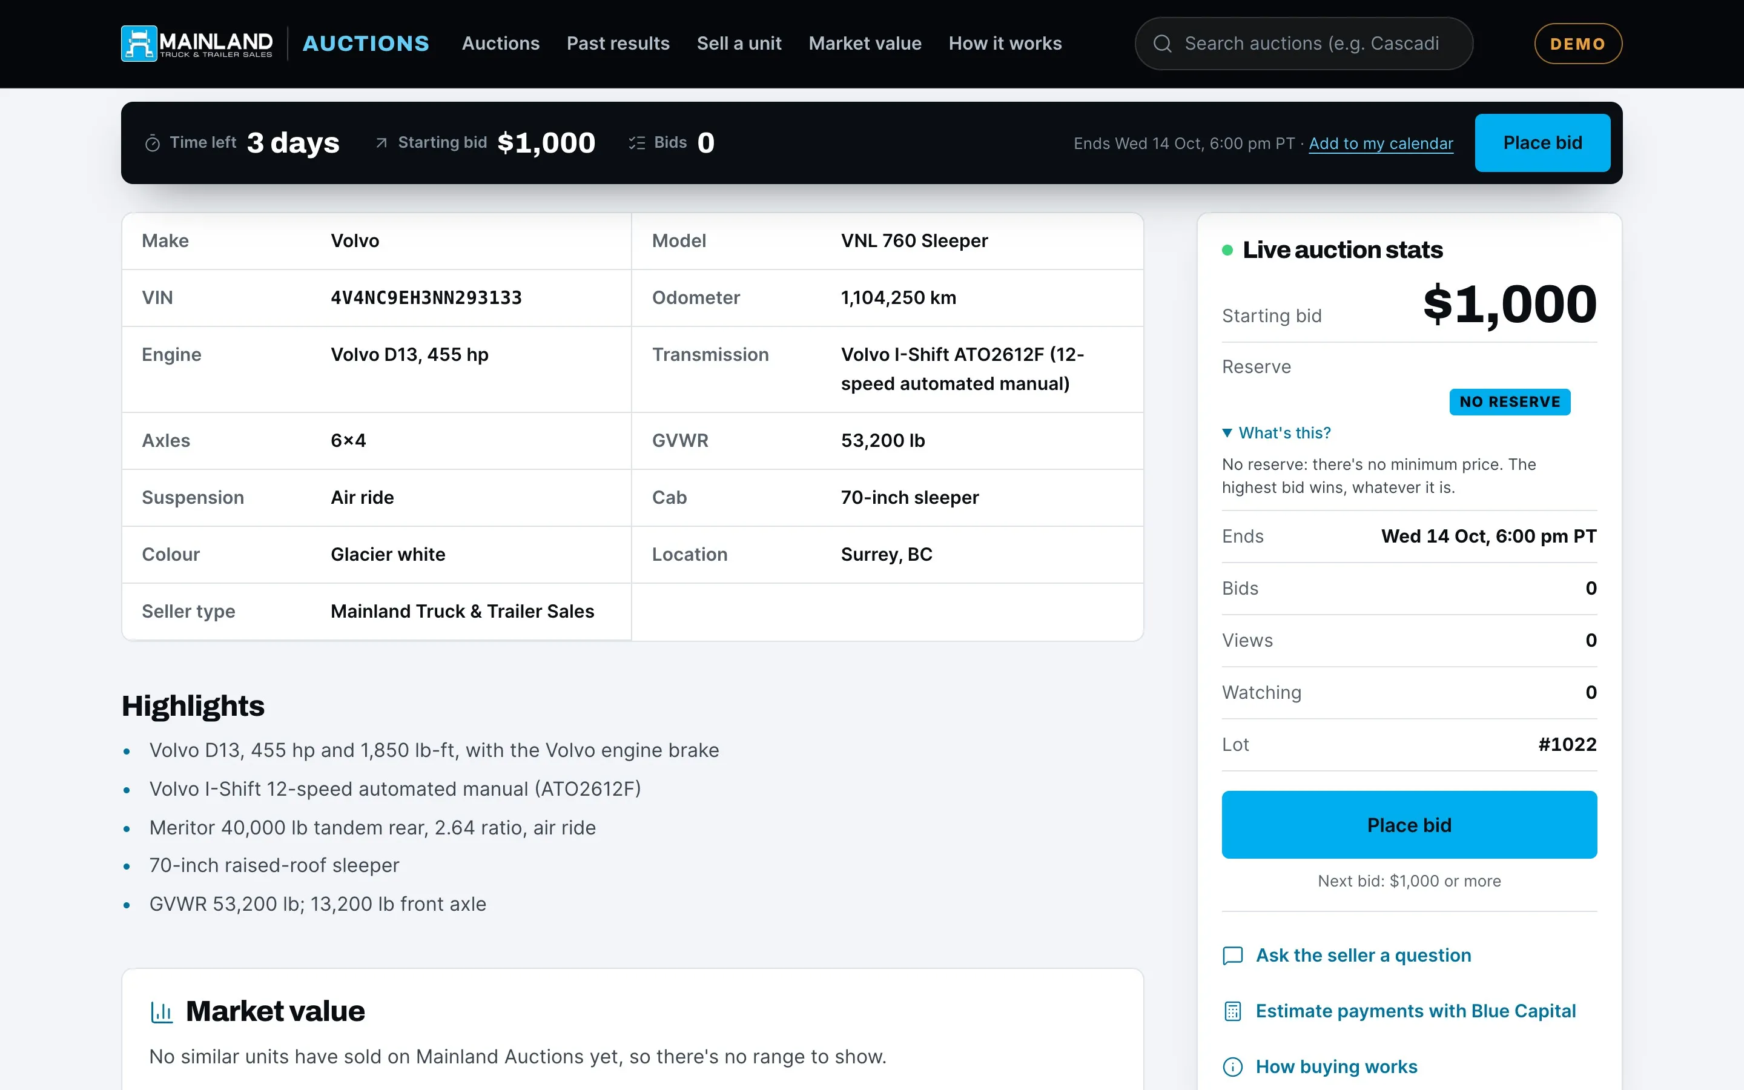Click the list icon beside Bids
This screenshot has height=1090, width=1744.
636,143
